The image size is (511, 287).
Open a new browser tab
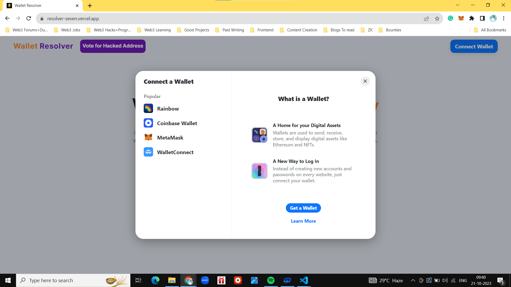[90, 6]
